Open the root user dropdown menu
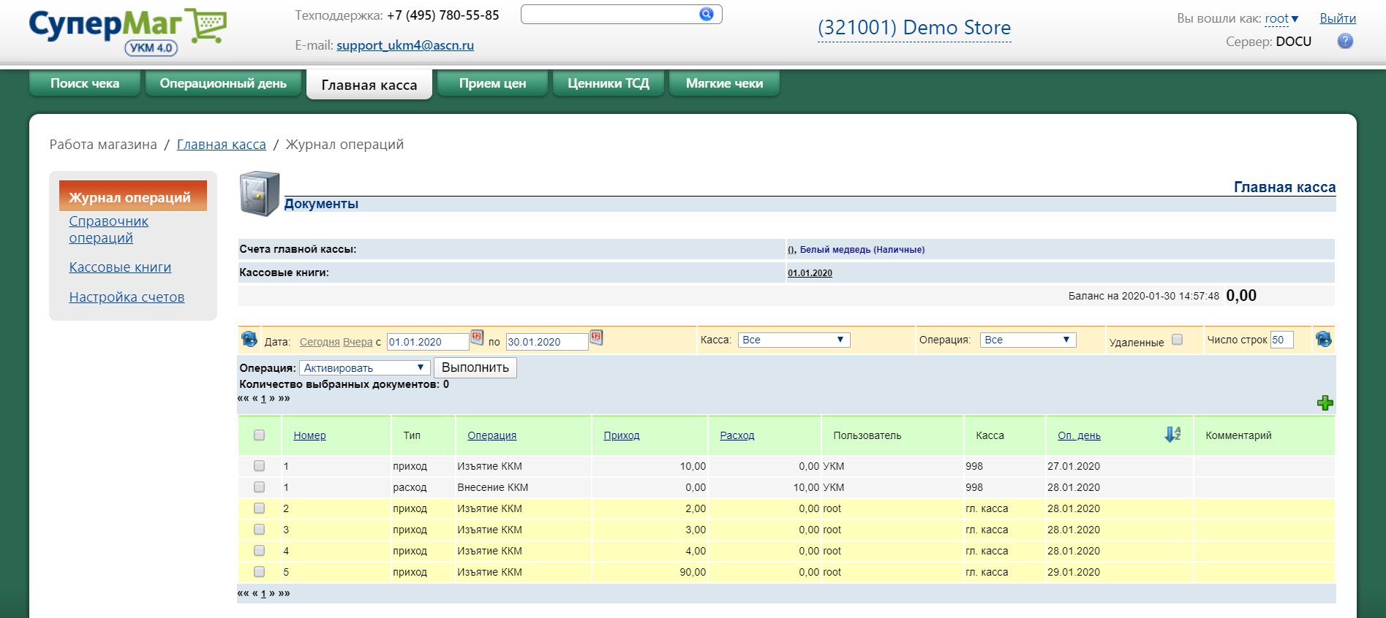 pos(1281,18)
